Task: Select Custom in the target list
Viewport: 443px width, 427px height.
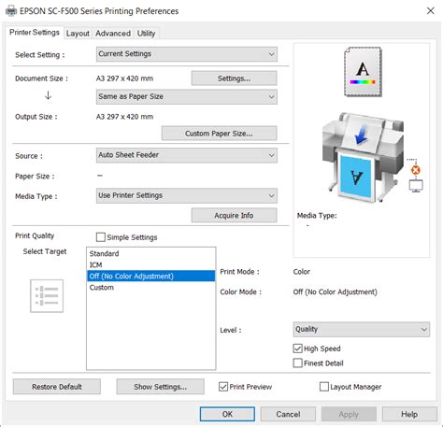Action: 151,287
